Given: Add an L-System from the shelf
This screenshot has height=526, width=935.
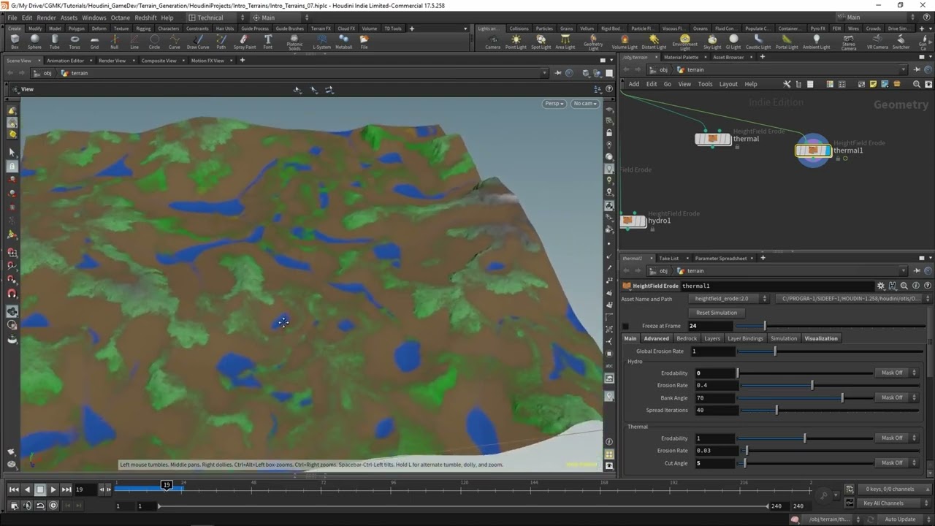Looking at the screenshot, I should (x=321, y=42).
